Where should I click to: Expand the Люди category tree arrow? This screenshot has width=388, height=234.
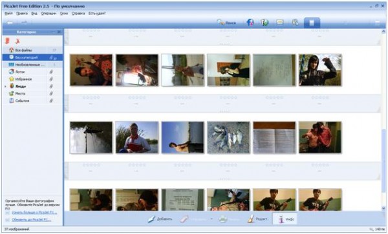click(5, 86)
